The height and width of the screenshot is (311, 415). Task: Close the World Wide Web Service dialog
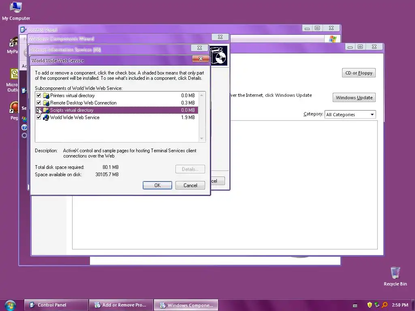click(201, 59)
